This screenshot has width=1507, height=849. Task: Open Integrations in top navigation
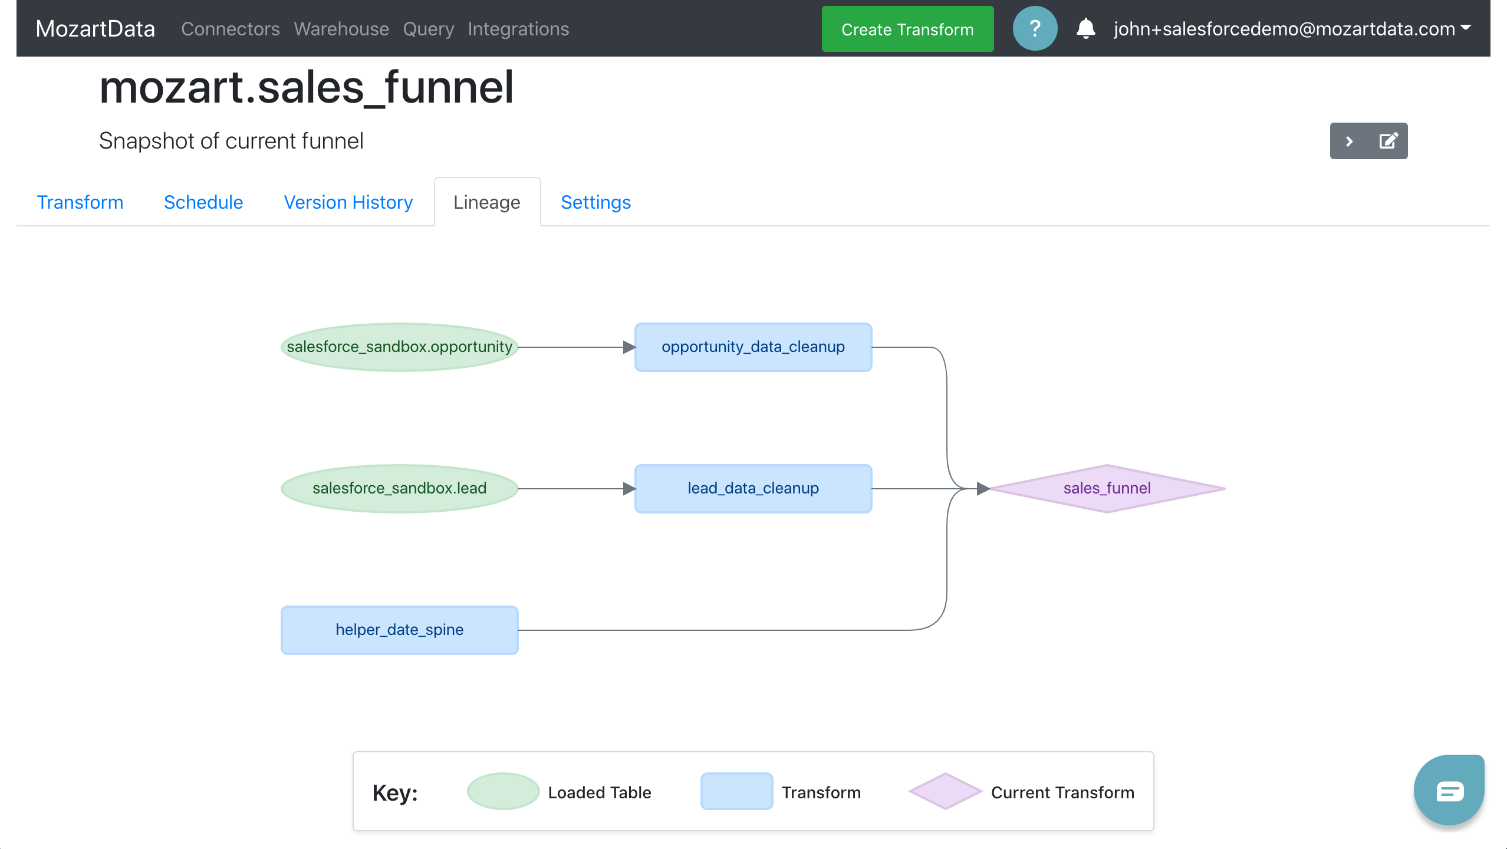point(519,29)
